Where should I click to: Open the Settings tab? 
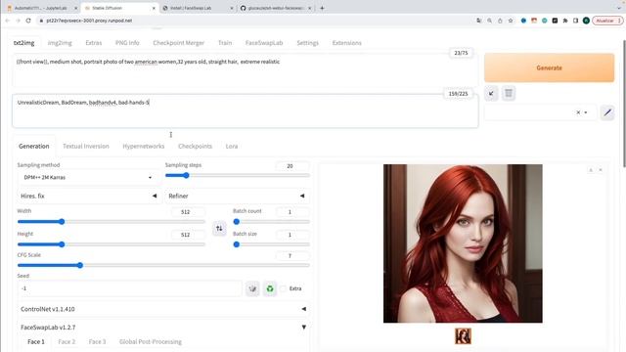click(307, 43)
